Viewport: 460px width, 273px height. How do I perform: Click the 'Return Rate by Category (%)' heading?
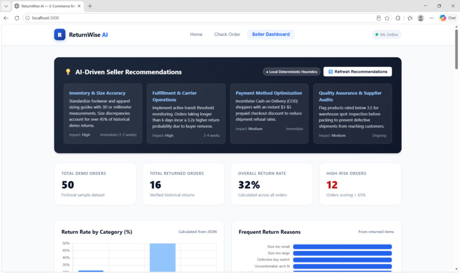tap(97, 232)
